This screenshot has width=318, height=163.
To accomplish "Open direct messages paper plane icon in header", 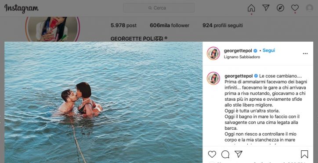I will (x=266, y=8).
